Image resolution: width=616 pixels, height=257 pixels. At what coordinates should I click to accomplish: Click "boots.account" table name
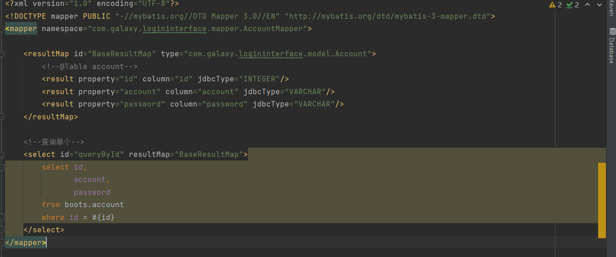tap(94, 205)
